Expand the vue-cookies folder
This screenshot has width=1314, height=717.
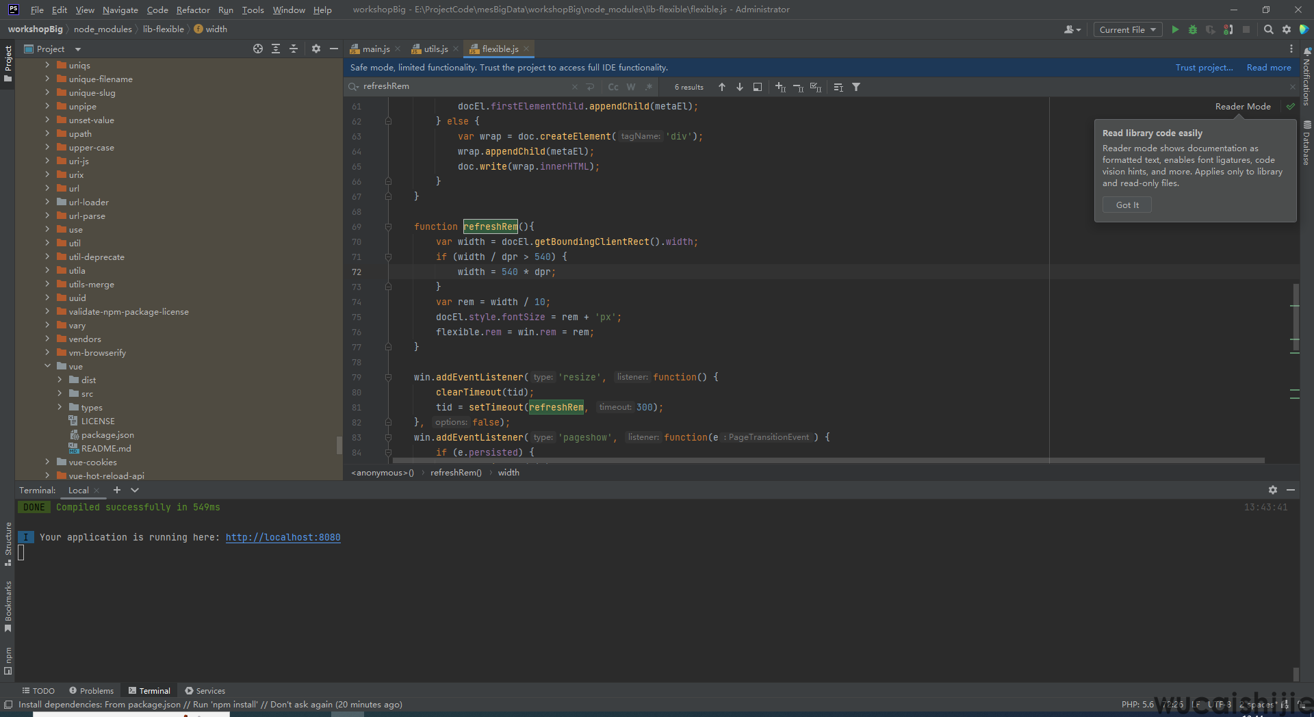(47, 462)
